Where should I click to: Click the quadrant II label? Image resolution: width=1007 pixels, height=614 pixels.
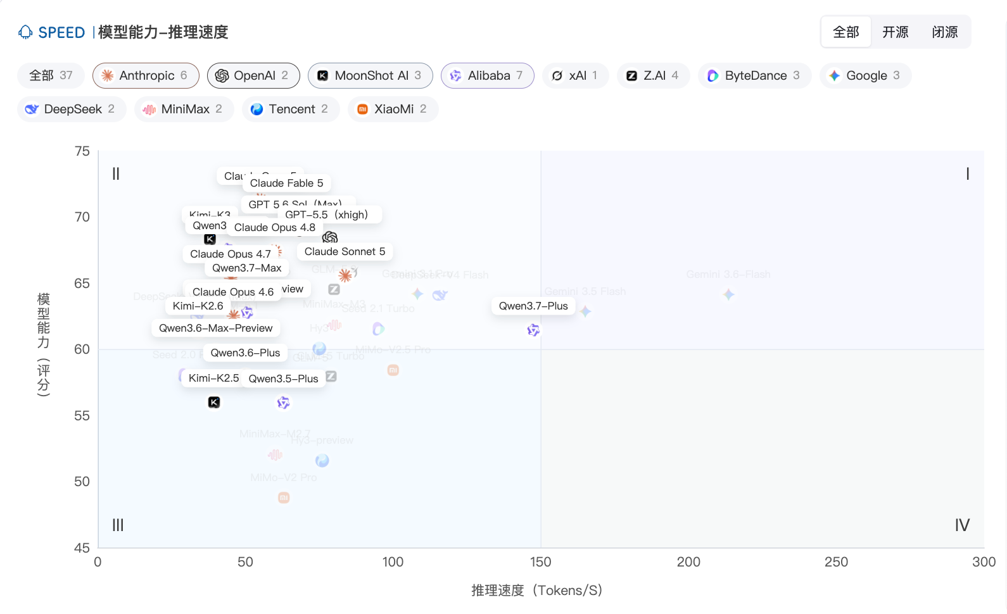click(x=116, y=173)
